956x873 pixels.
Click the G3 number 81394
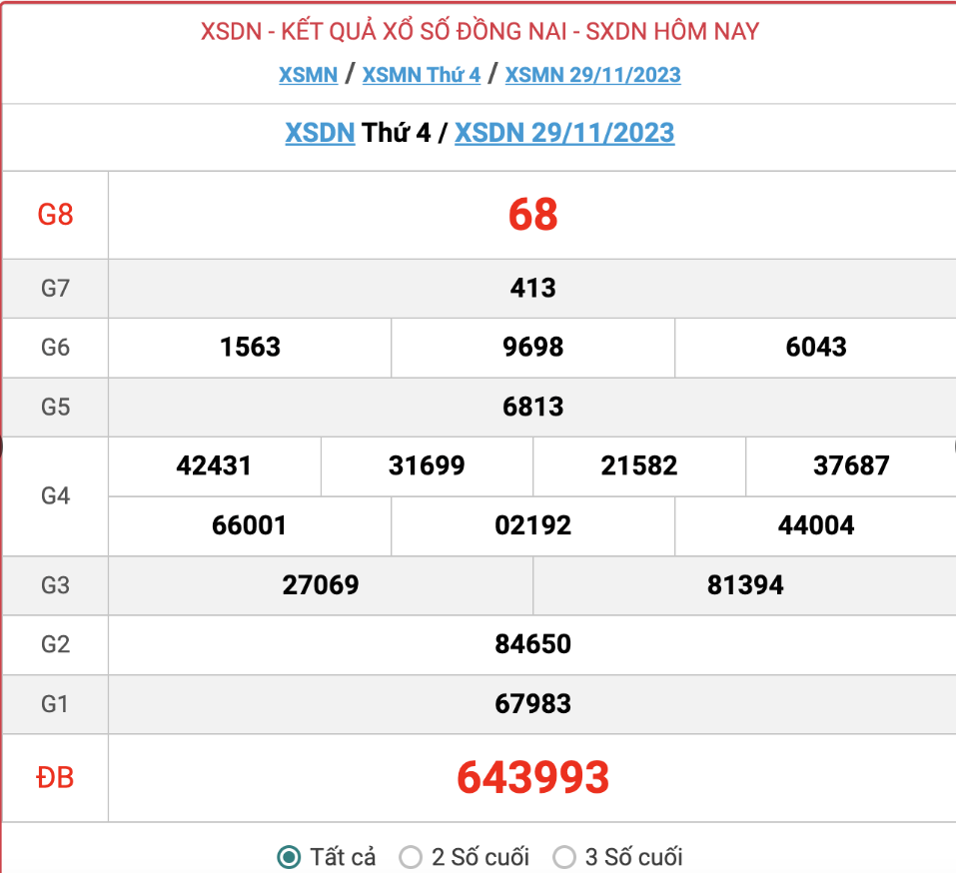(745, 585)
